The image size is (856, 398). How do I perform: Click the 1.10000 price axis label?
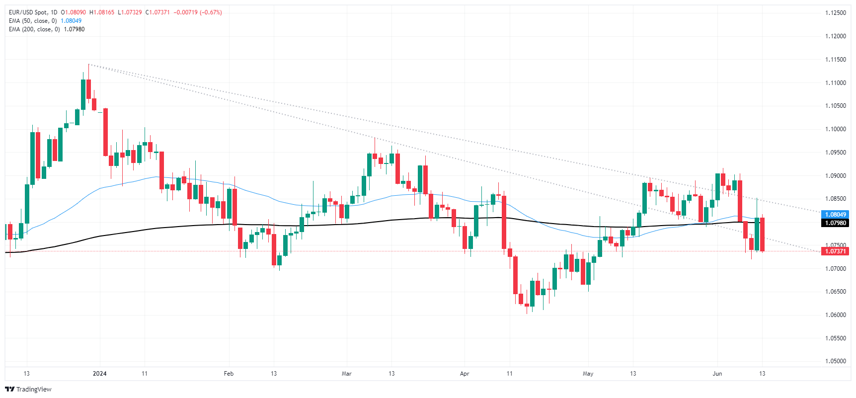pyautogui.click(x=835, y=129)
